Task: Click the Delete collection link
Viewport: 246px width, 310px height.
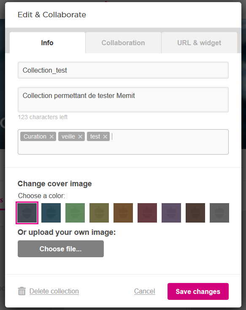Action: (x=54, y=291)
